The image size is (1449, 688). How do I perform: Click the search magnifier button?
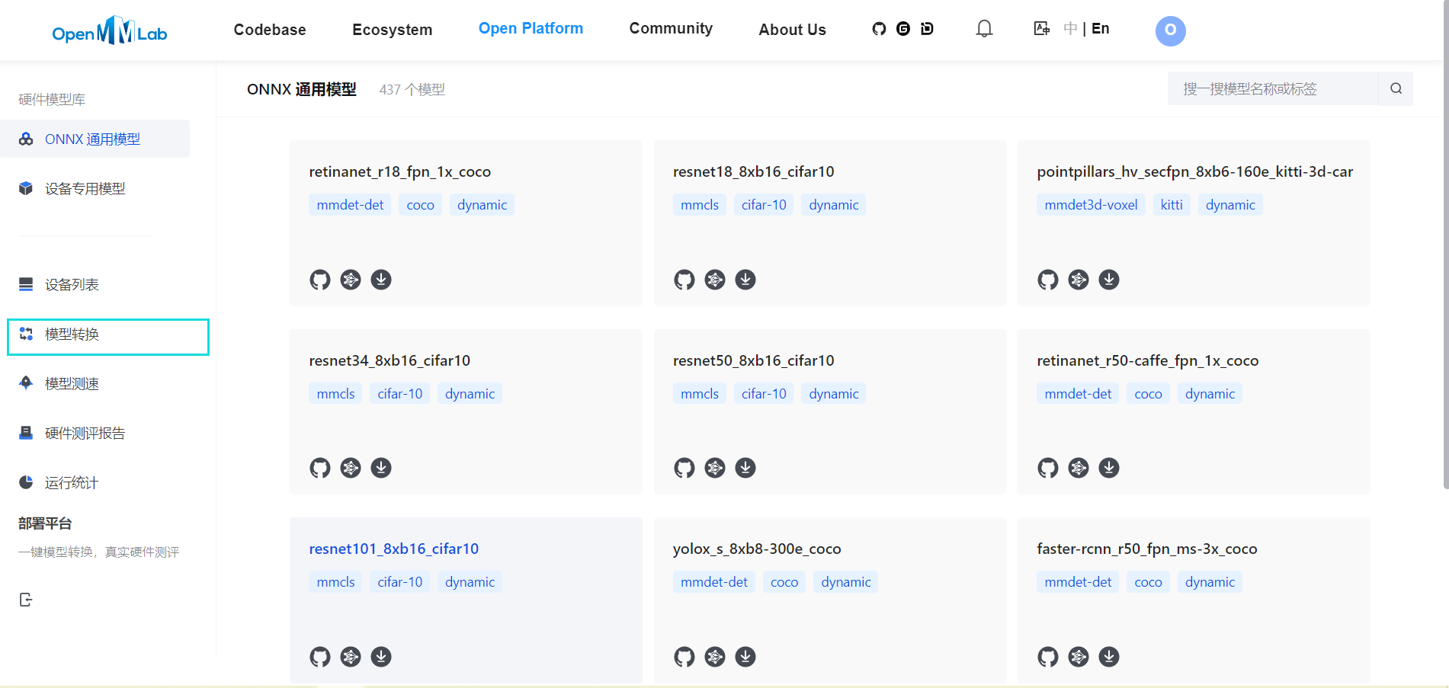(1396, 88)
